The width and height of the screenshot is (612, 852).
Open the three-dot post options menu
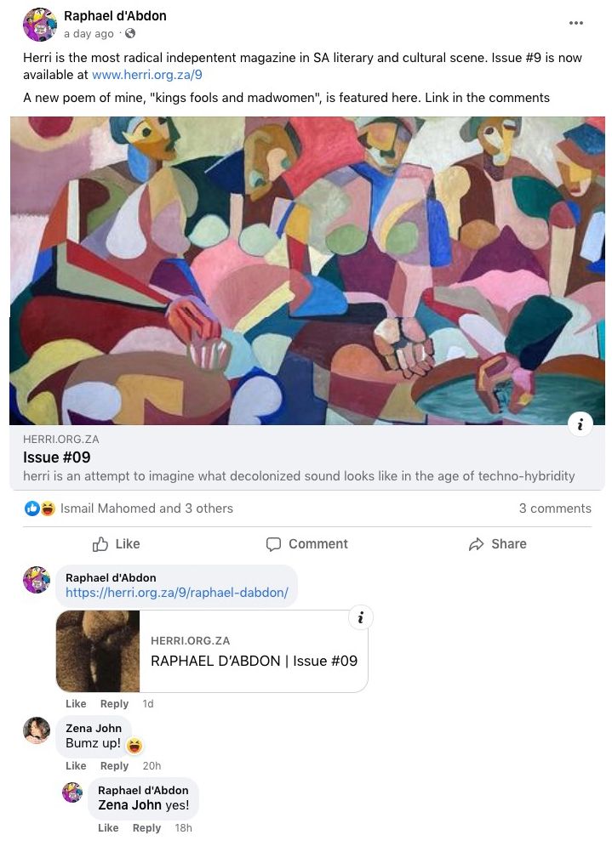575,23
